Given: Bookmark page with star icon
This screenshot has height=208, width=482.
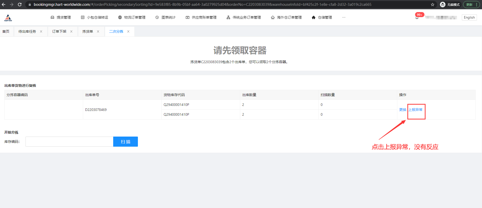Looking at the screenshot, I should (x=433, y=5).
